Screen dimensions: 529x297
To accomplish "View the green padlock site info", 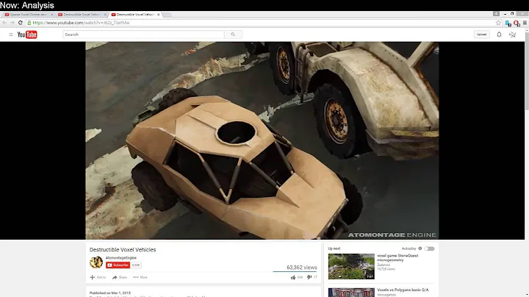I will [29, 23].
